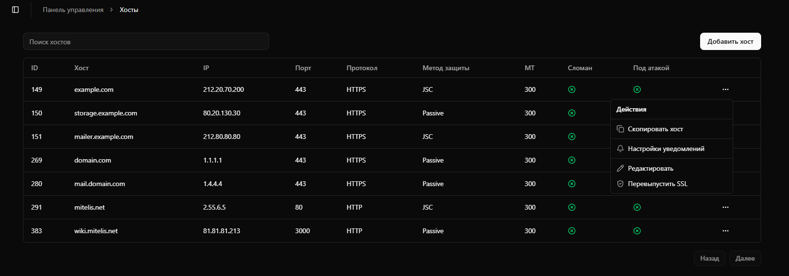The height and width of the screenshot is (276, 789).
Task: Click under-attack status icon for mitelis.net
Action: coord(637,207)
